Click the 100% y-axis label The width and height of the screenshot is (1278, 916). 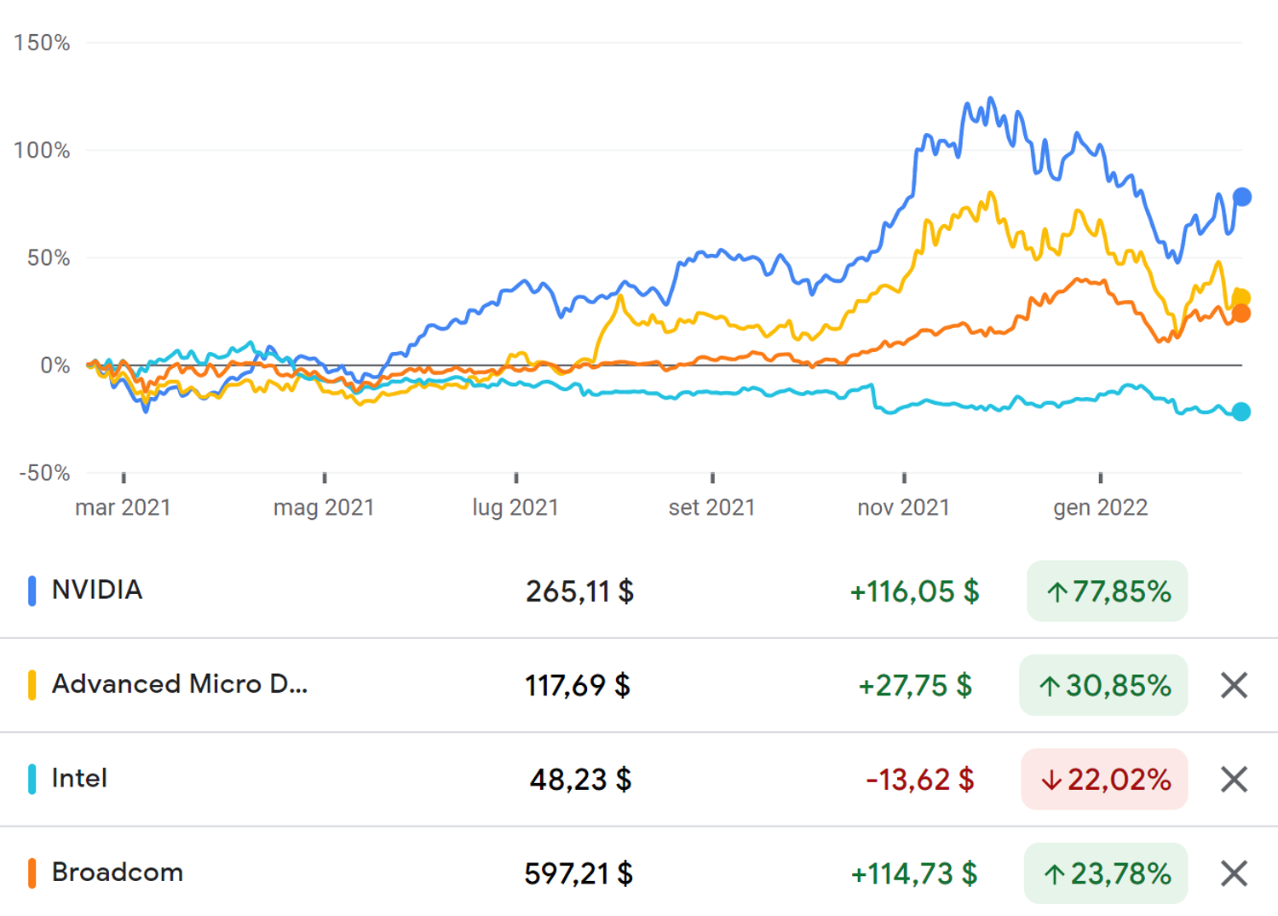tap(42, 150)
